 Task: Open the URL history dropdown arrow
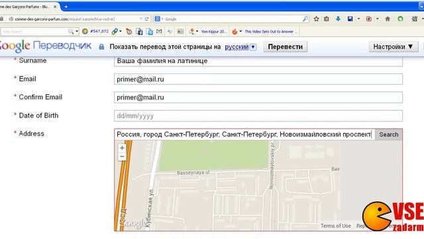point(141,19)
